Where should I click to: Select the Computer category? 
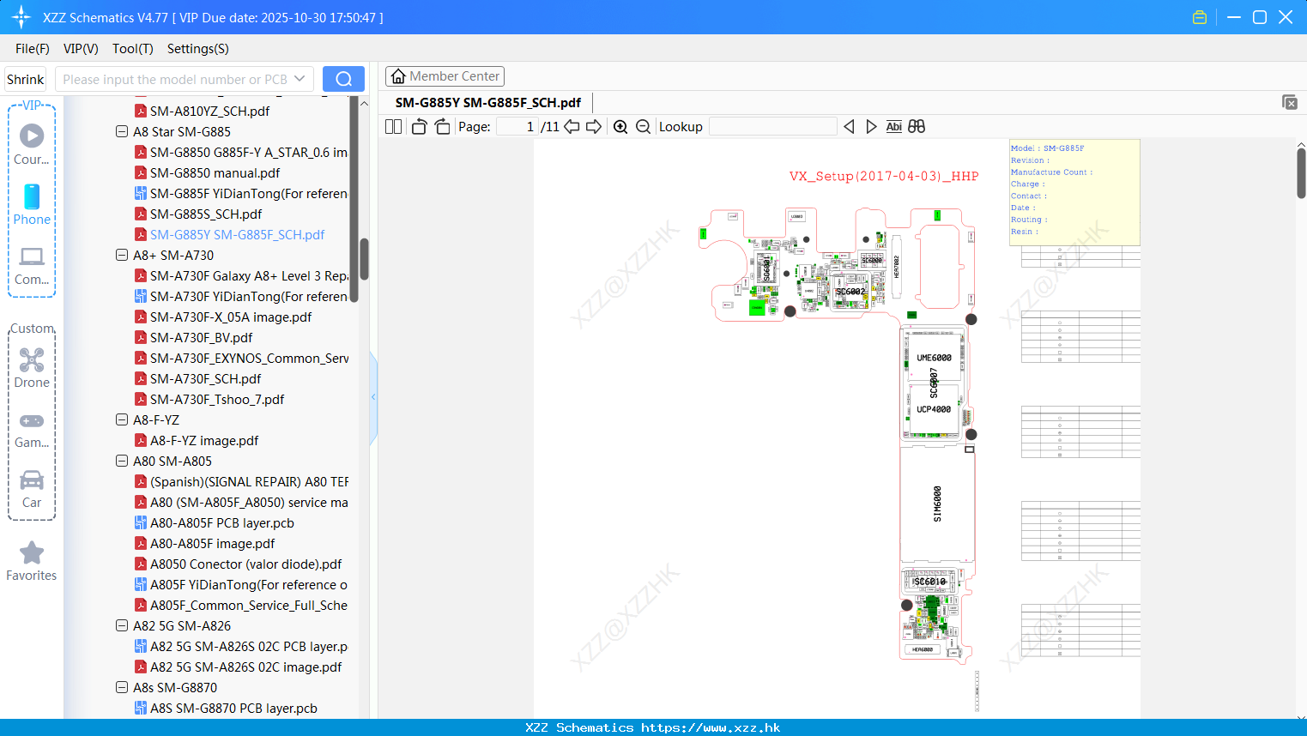click(32, 265)
